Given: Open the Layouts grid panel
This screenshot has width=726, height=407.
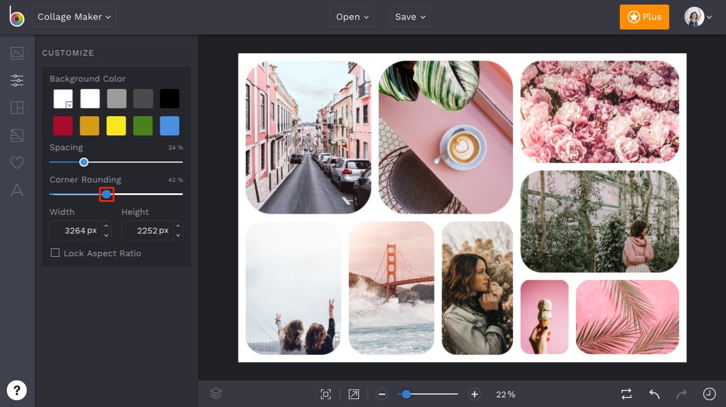Looking at the screenshot, I should pyautogui.click(x=17, y=107).
